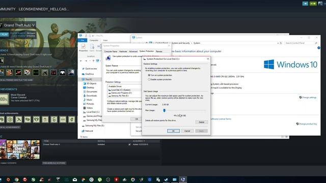
Task: Open View ribbon tab in File Explorer
Action: click(x=105, y=40)
